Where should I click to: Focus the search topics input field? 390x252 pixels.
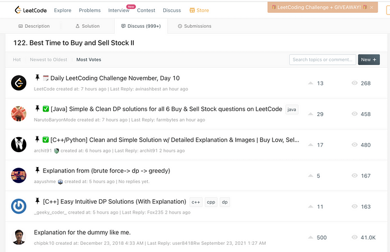point(323,59)
